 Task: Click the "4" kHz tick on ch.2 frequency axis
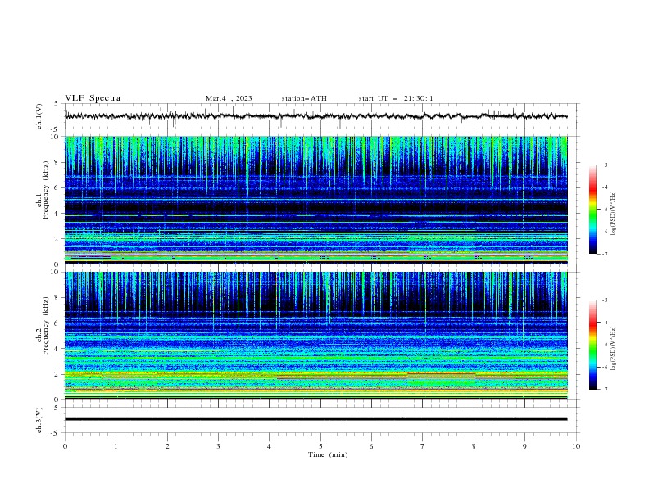pos(57,349)
